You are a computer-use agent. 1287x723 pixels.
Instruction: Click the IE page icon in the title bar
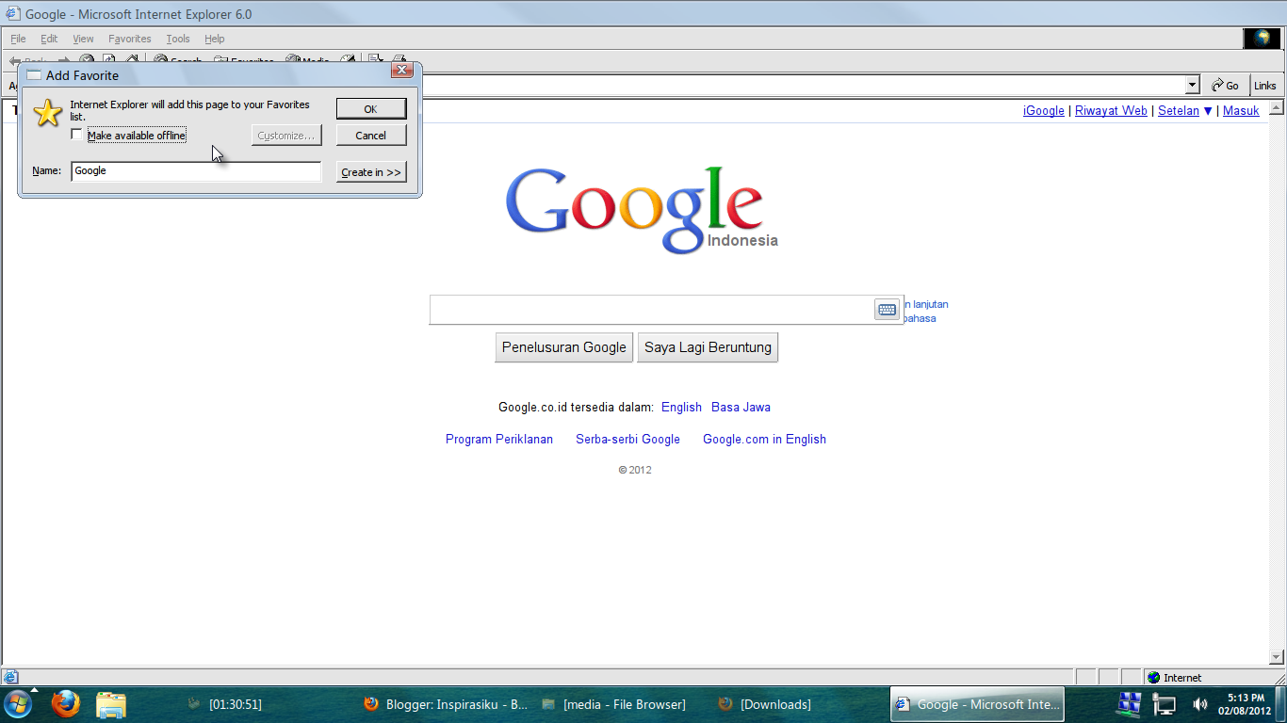click(13, 14)
